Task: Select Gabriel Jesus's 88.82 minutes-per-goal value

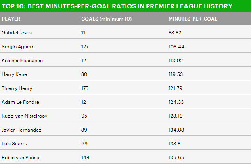Action: [x=175, y=33]
